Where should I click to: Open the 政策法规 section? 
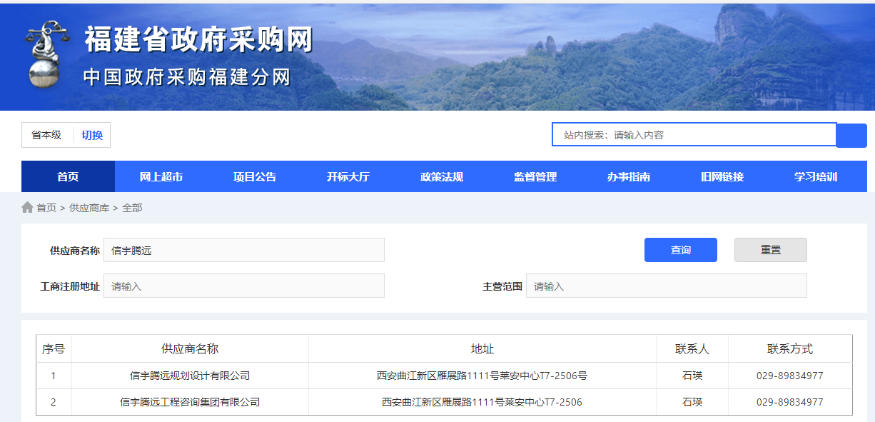[440, 176]
